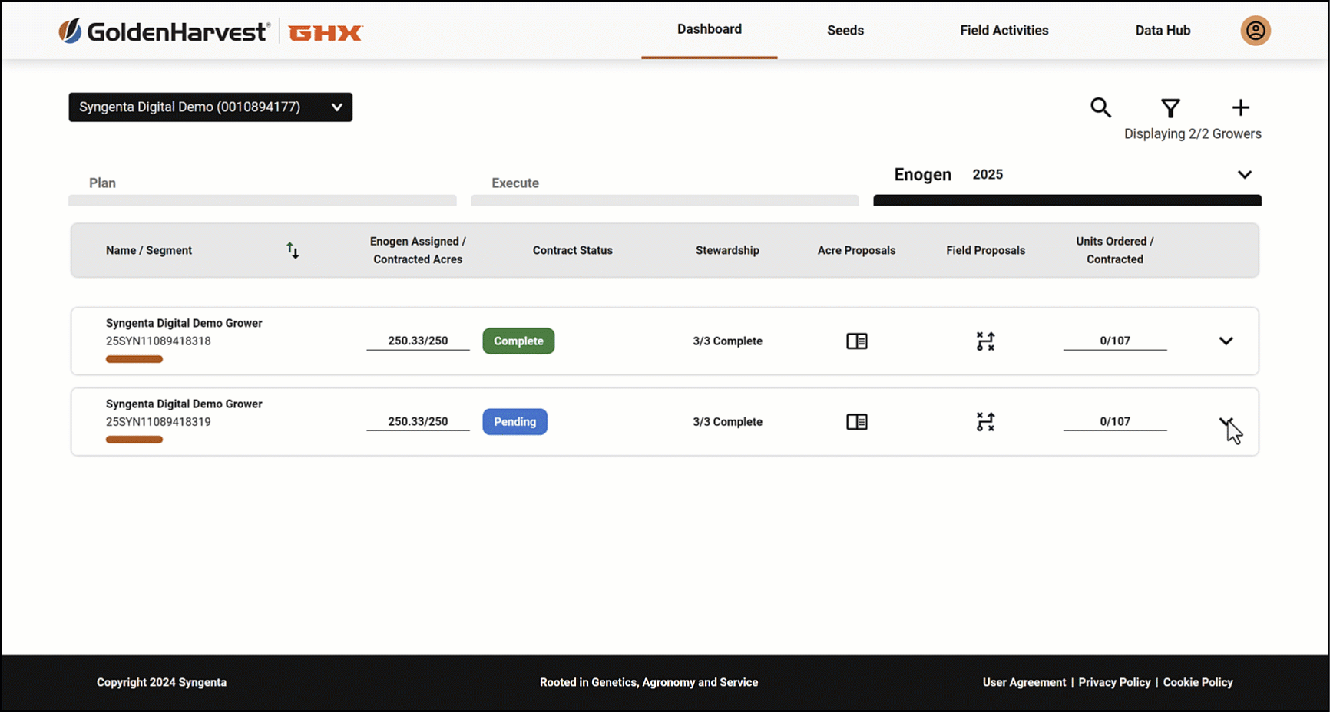Expand the Enogen 2025 year dropdown chevron
Image resolution: width=1330 pixels, height=712 pixels.
point(1245,174)
